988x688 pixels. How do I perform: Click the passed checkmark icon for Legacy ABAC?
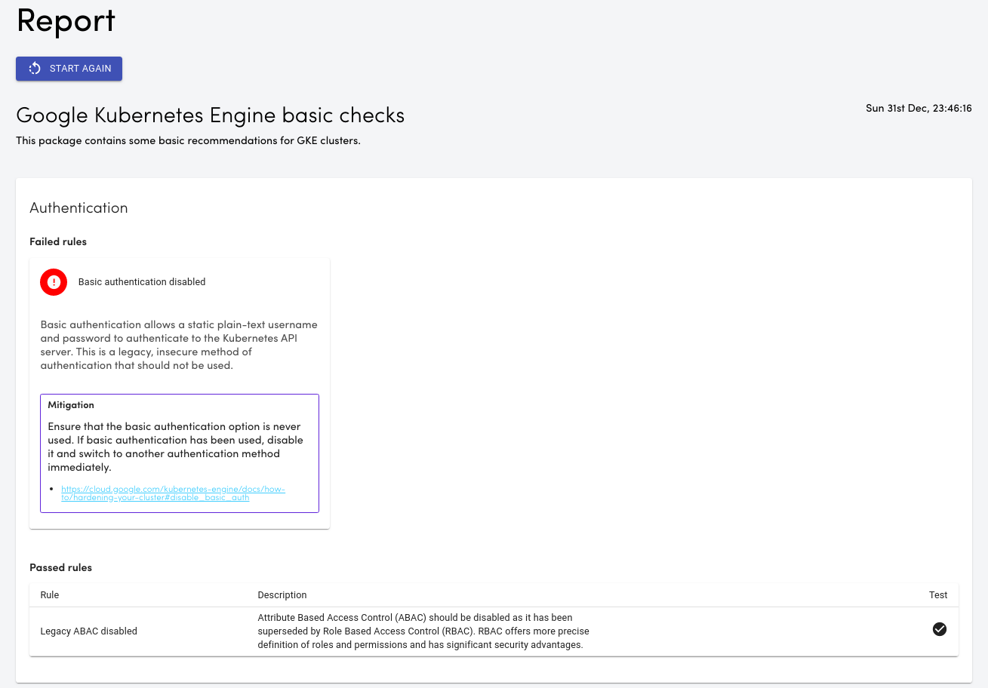[939, 629]
